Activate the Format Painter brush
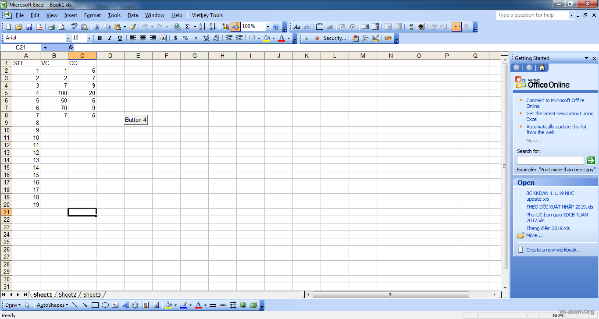 [132, 27]
